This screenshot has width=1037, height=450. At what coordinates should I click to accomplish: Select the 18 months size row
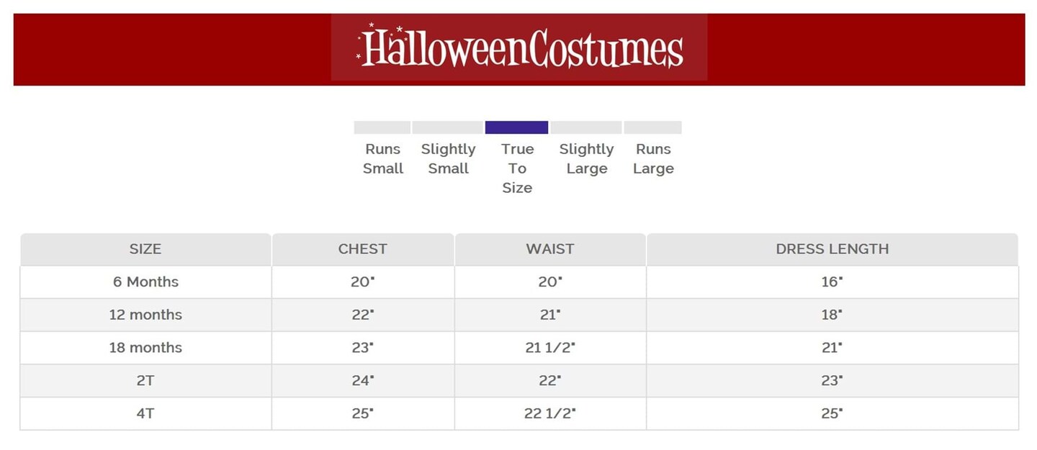click(145, 348)
